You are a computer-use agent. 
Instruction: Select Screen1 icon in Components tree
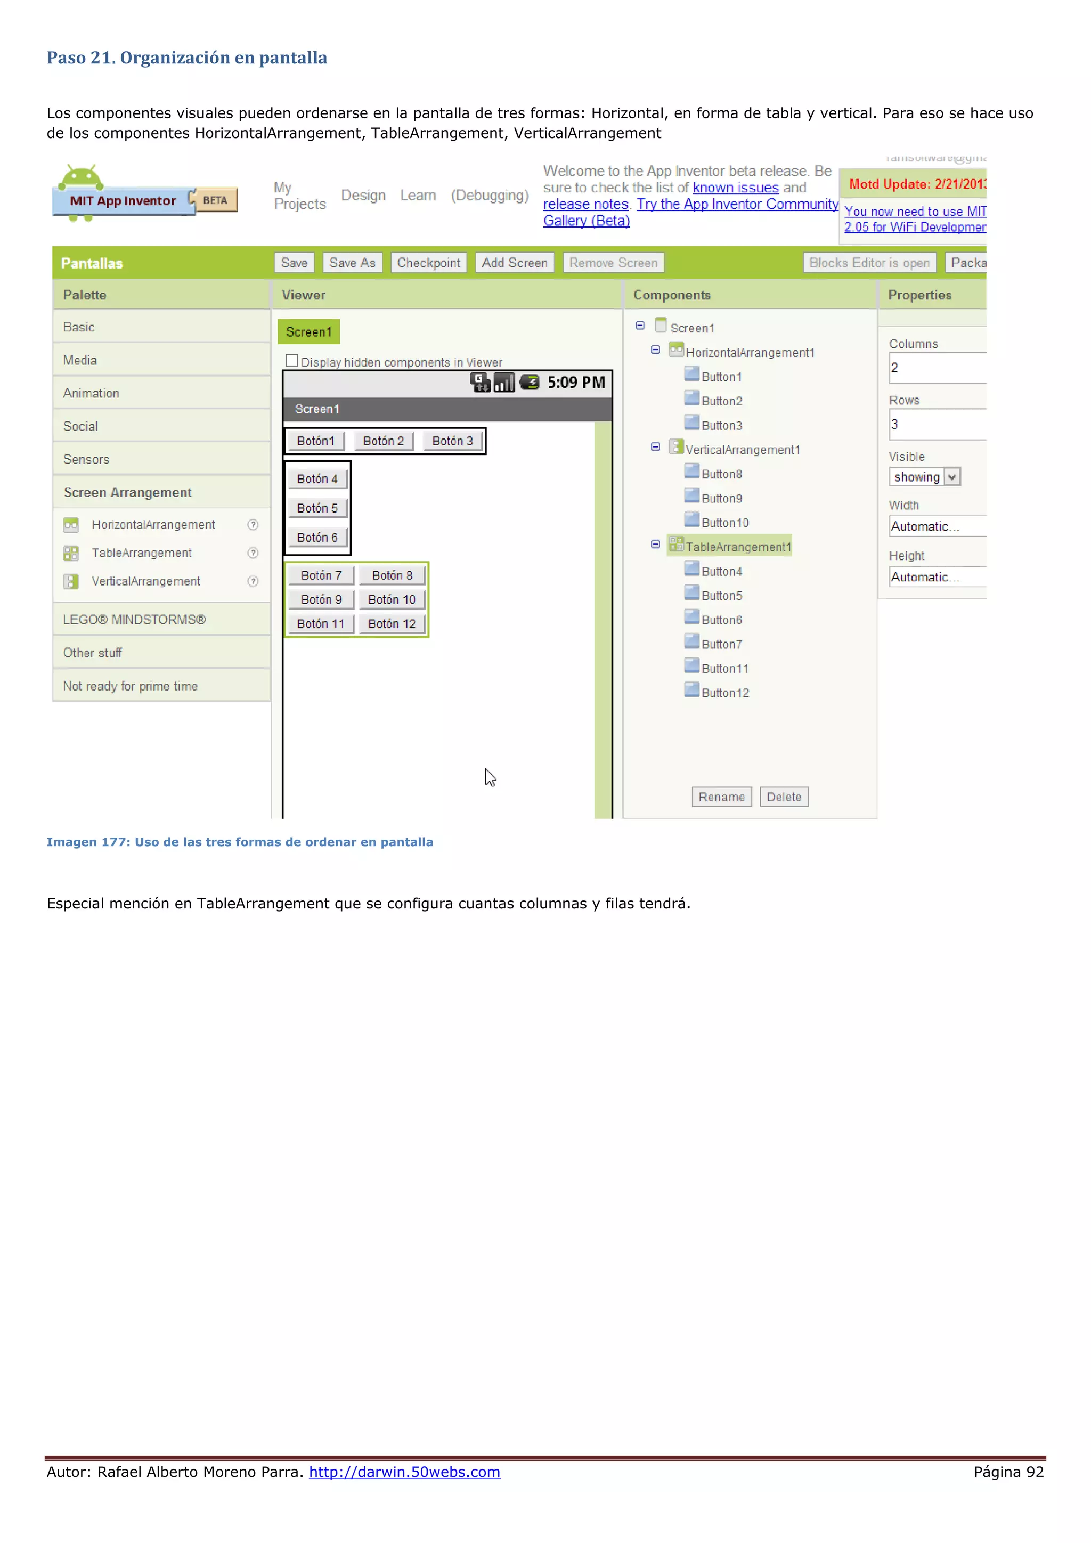click(x=661, y=325)
